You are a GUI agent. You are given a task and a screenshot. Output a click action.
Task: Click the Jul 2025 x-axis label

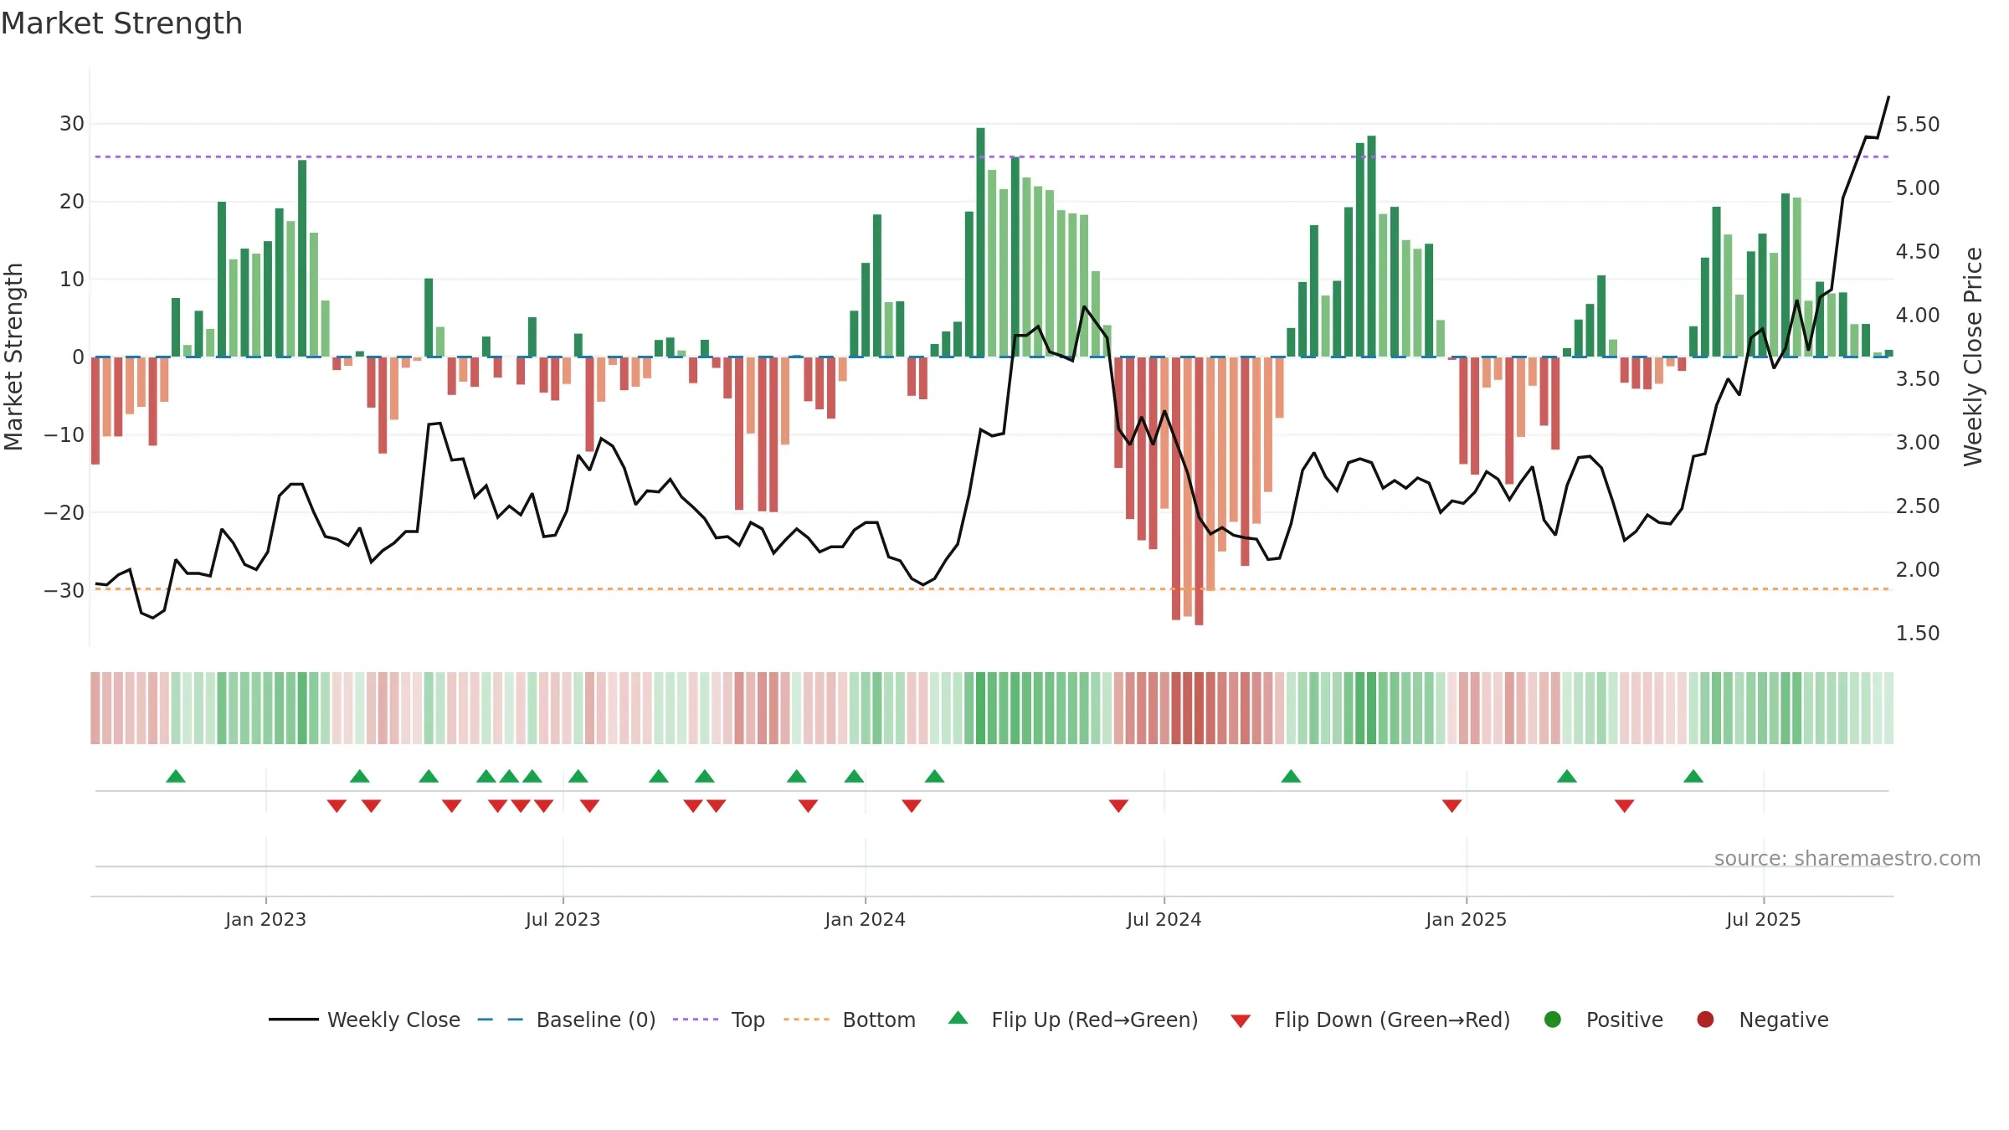pyautogui.click(x=1763, y=919)
